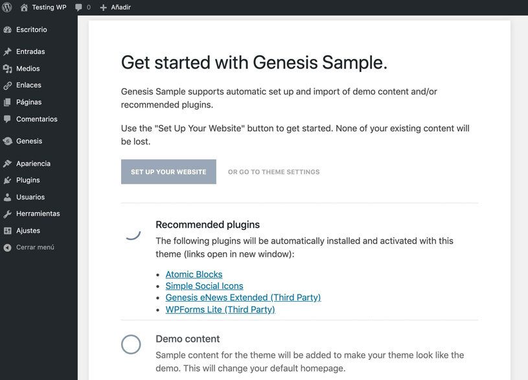Click the plus icon beside Añadir
The height and width of the screenshot is (380, 528).
tap(103, 7)
